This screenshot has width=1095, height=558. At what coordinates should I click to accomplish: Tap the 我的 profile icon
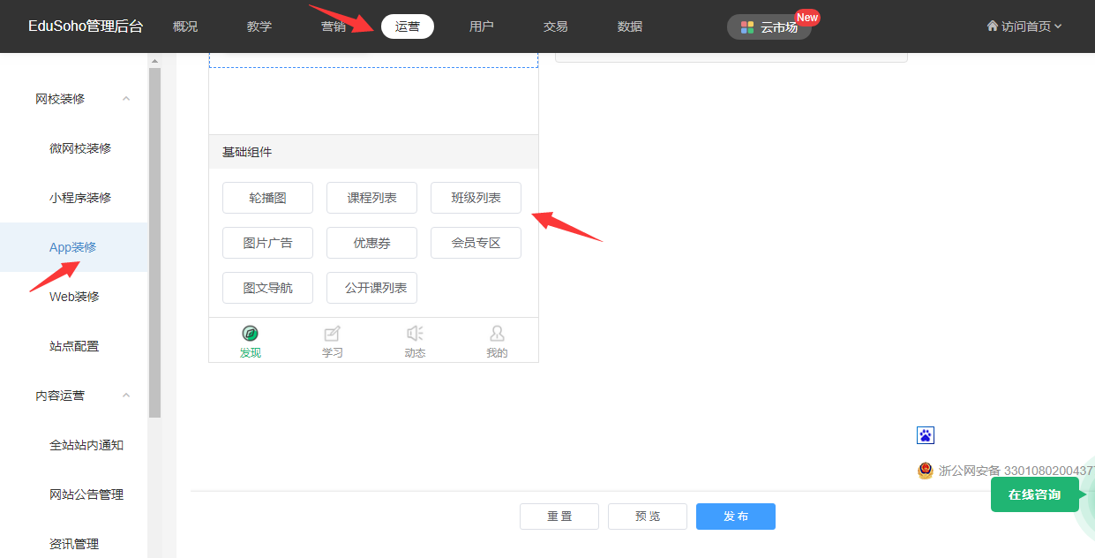(x=497, y=334)
